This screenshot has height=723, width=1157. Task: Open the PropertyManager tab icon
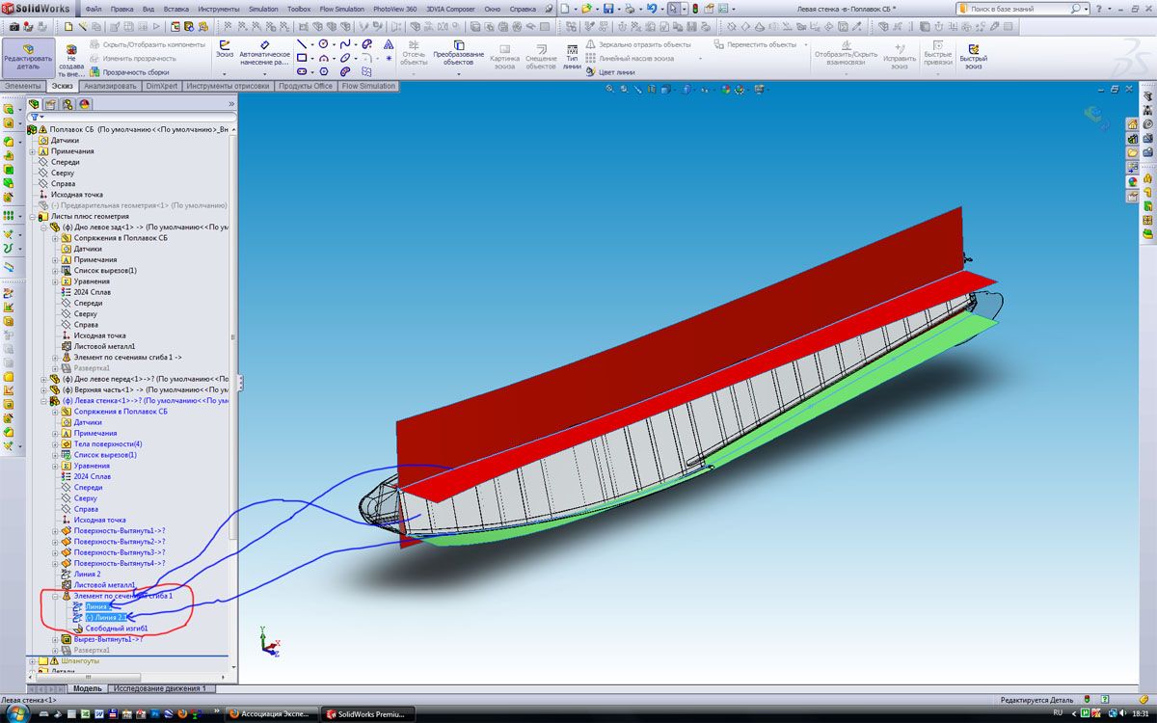51,104
